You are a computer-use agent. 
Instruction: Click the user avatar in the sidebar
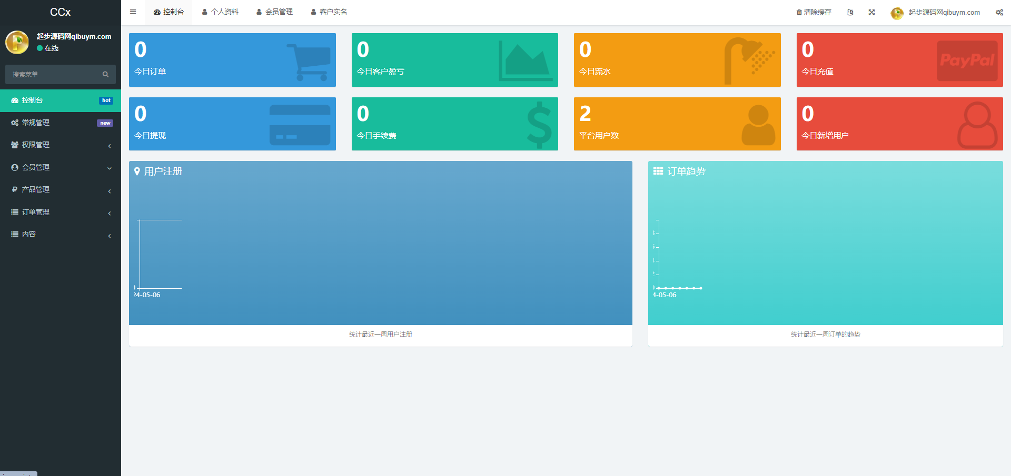point(17,42)
